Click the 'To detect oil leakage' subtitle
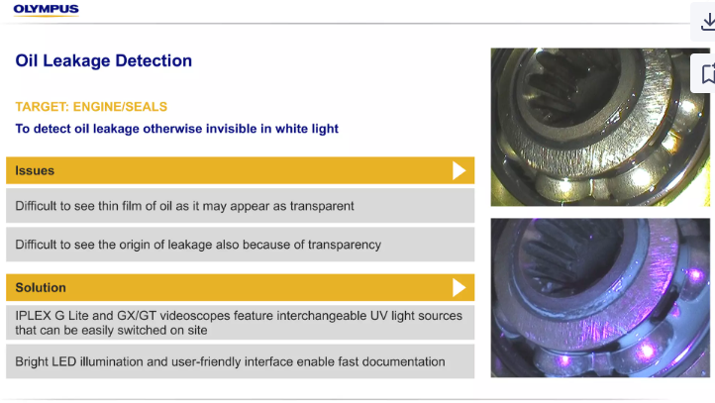The height and width of the screenshot is (403, 715). 176,129
